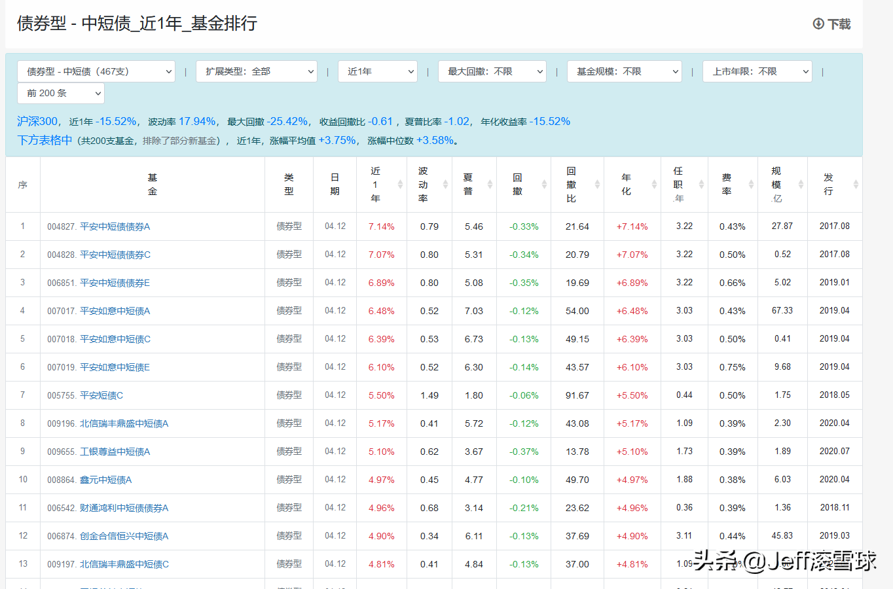Click the 45.83 规模 value for 创金合信恒兴中短债A

(x=782, y=536)
